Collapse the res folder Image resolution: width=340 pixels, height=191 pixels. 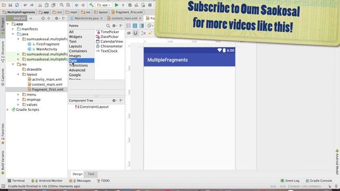(13, 64)
